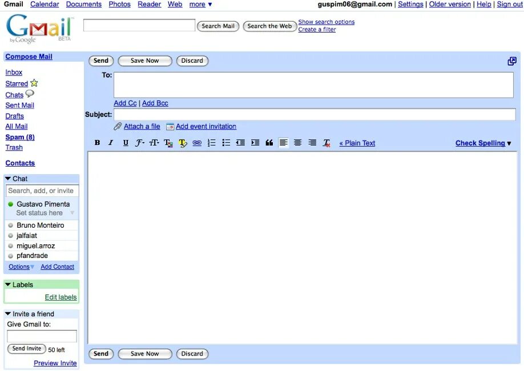Click the bottom Discard button
The width and height of the screenshot is (524, 371).
click(x=192, y=354)
